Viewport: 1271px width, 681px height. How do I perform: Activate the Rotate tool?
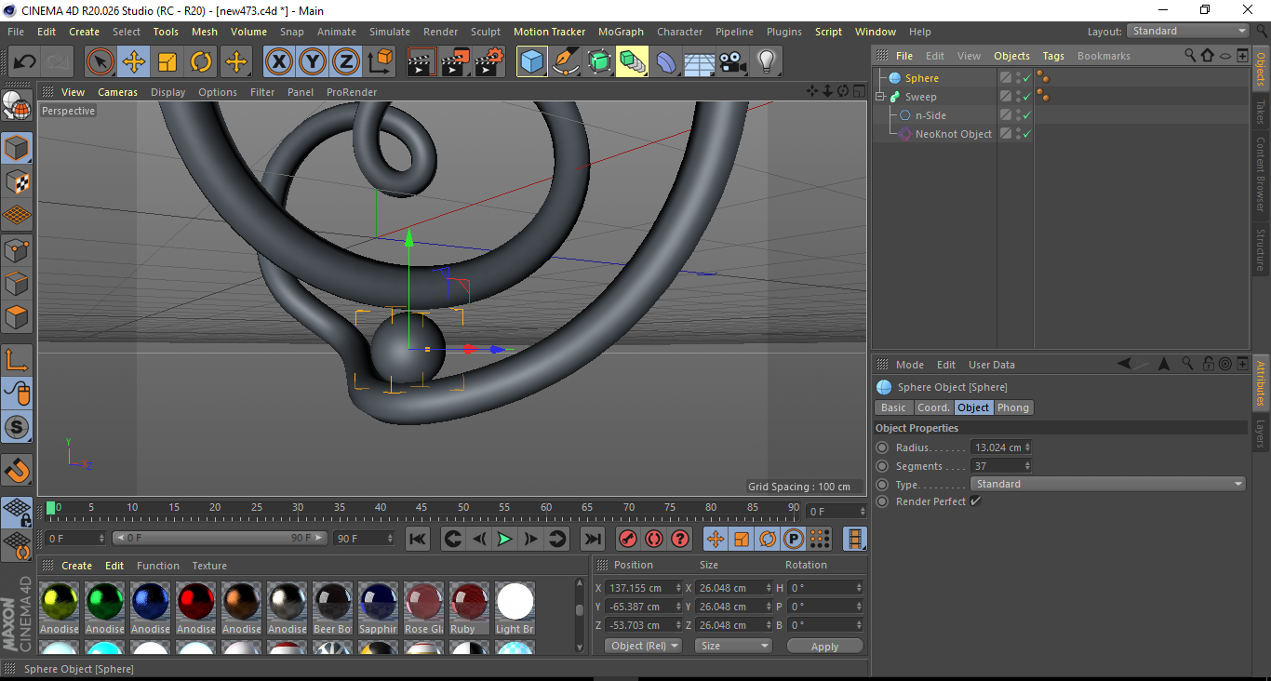(201, 62)
